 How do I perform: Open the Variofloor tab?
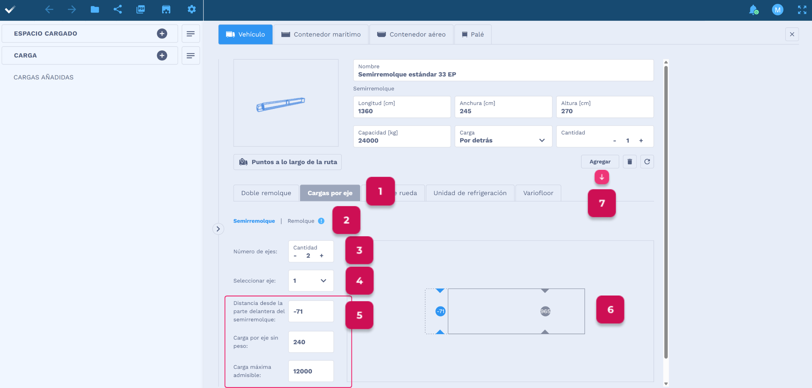click(x=538, y=193)
